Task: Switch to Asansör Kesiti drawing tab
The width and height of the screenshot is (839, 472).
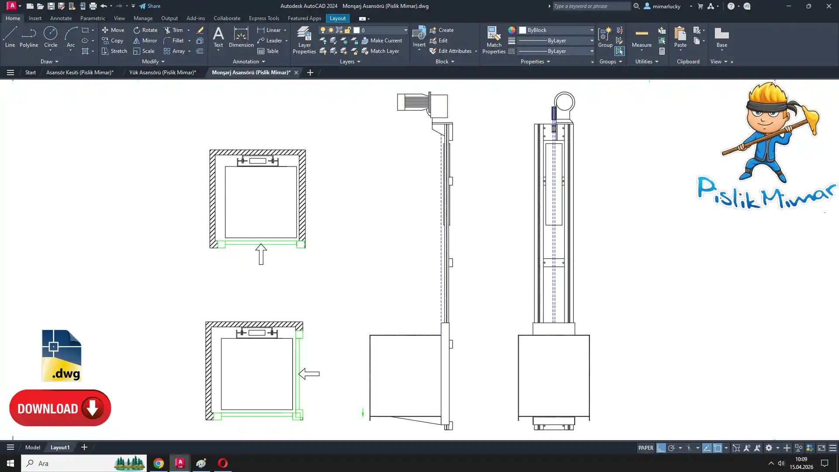Action: (80, 73)
